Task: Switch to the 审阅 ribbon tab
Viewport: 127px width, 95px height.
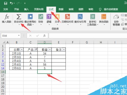Action: click(x=71, y=9)
